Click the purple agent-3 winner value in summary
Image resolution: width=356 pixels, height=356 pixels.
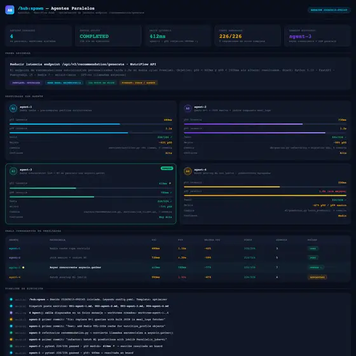pos(300,36)
